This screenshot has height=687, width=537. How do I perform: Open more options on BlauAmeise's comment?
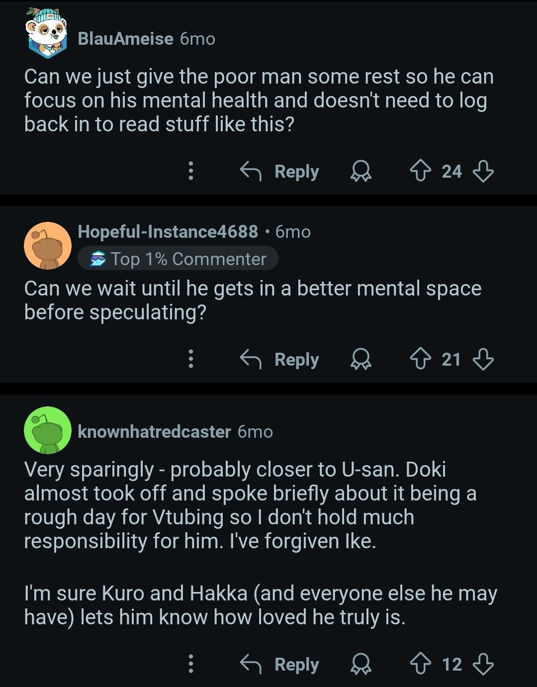[191, 171]
